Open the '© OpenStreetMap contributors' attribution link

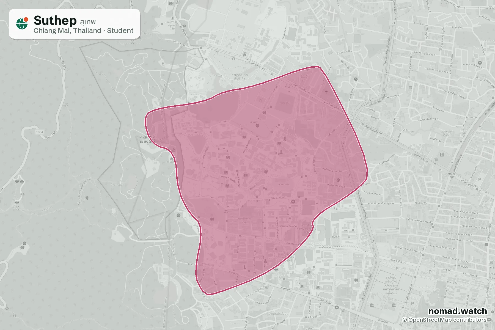coord(444,320)
